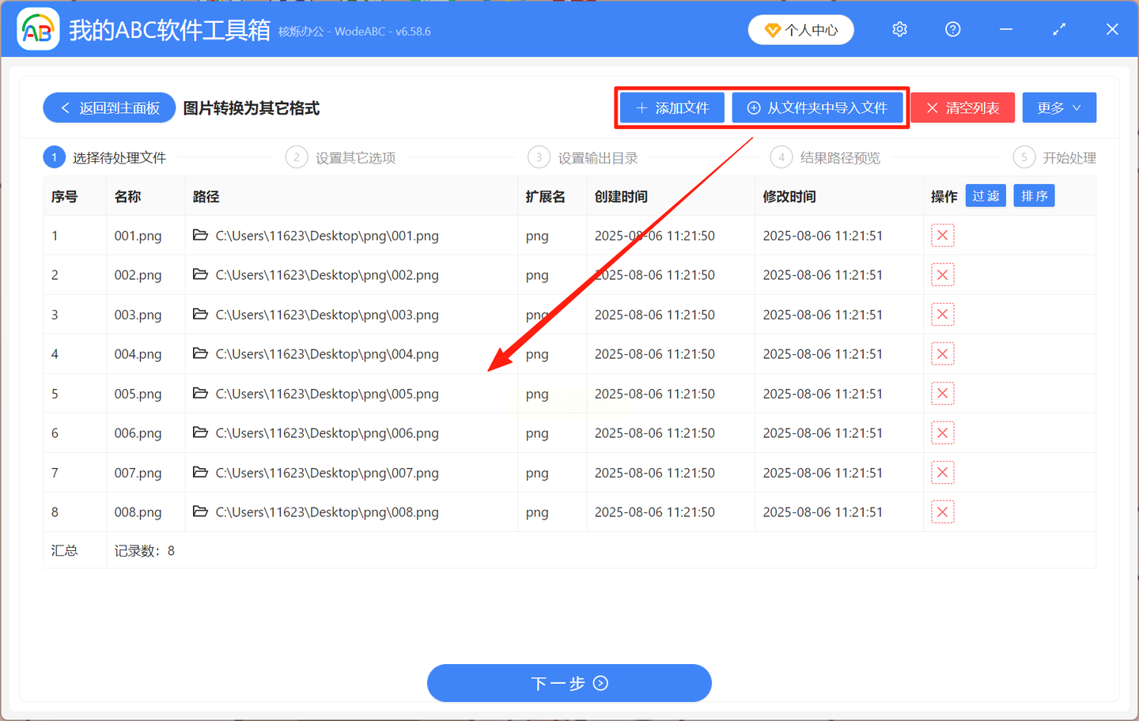
Task: Click the ABC toolbox app logo
Action: pyautogui.click(x=38, y=29)
